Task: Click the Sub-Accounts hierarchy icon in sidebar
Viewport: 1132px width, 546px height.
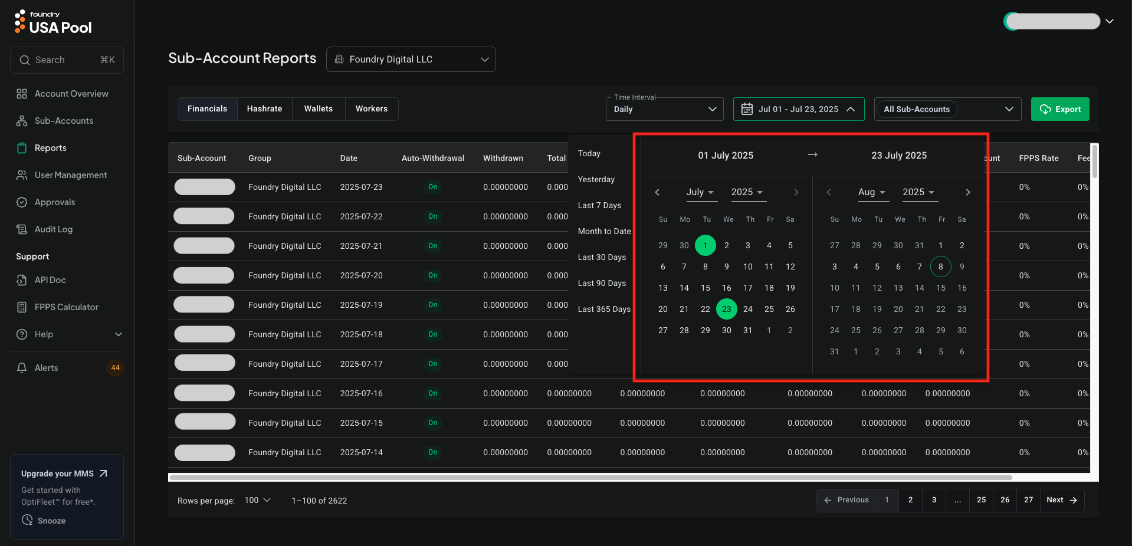Action: [x=22, y=121]
